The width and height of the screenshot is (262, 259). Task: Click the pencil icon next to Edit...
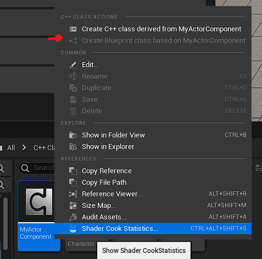point(73,65)
